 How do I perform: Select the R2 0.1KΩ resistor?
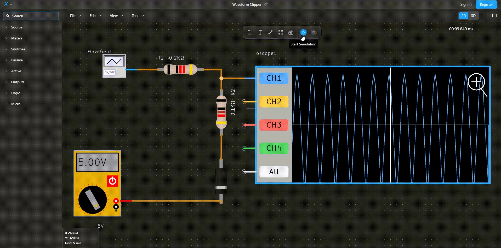(221, 112)
